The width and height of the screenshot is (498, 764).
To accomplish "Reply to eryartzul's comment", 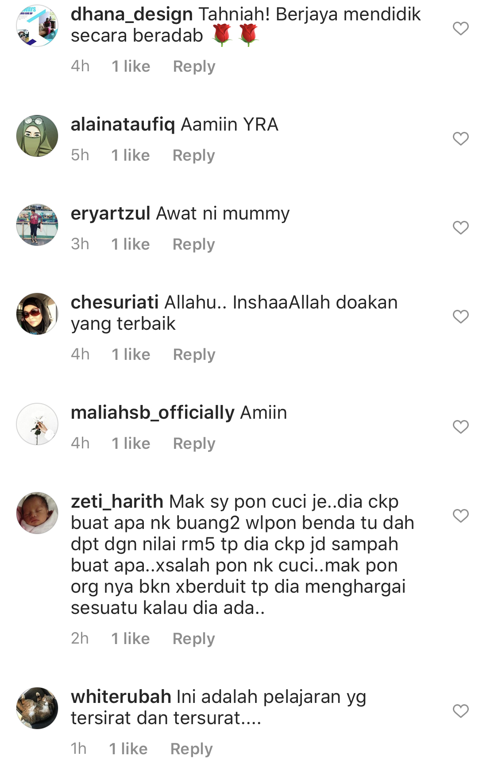I will tap(193, 244).
